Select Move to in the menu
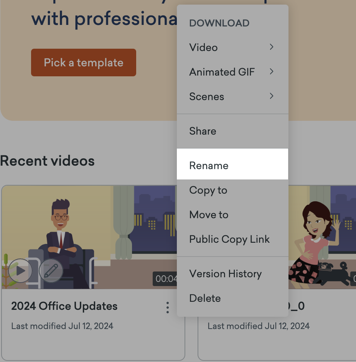This screenshot has width=356, height=362. 232,215
